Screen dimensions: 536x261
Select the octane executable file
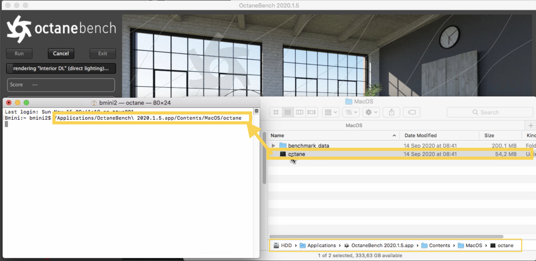point(401,154)
